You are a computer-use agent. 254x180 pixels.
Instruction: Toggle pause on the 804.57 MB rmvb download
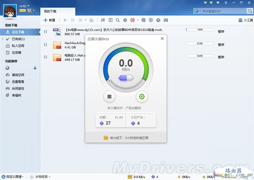[x=45, y=32]
